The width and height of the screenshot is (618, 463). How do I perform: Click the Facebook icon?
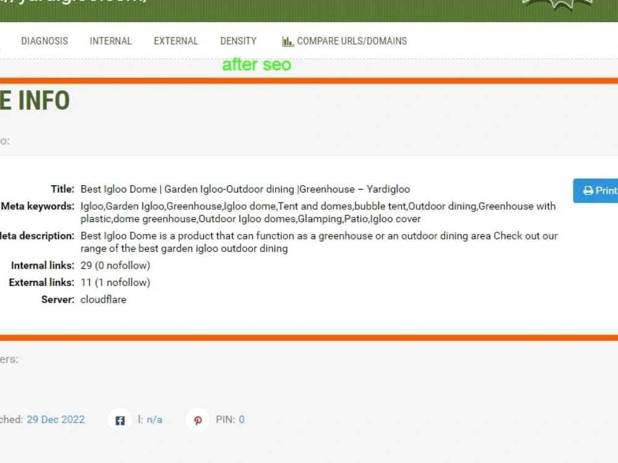(x=120, y=420)
